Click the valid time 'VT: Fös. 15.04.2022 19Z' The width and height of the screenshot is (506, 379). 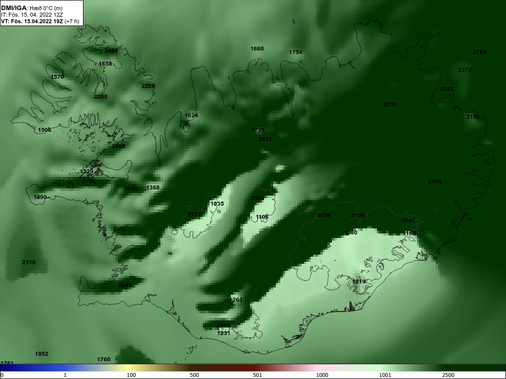tap(32, 21)
